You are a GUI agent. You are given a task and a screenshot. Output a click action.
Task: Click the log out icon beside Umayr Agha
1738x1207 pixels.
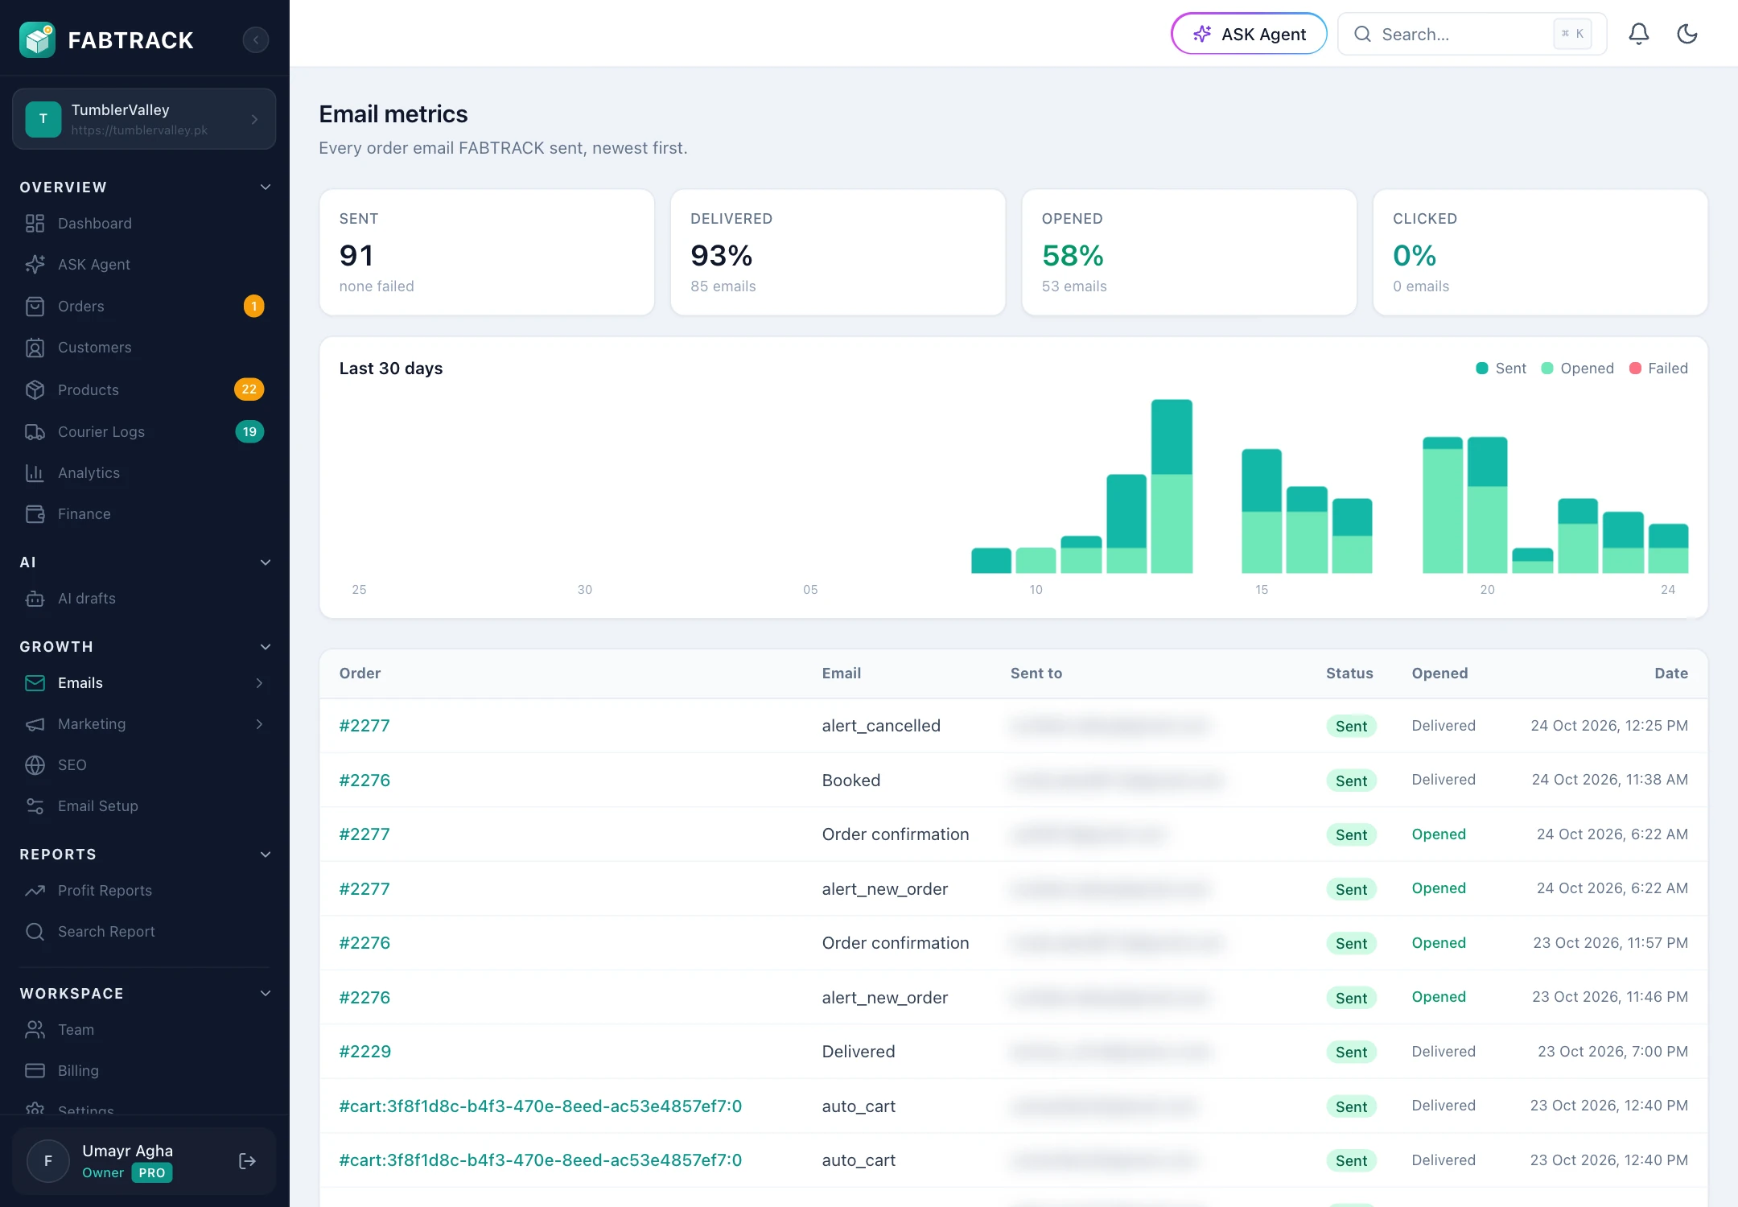[x=247, y=1160]
